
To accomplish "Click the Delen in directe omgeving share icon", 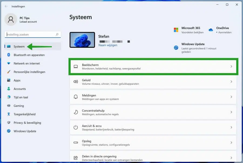I will [x=76, y=158].
